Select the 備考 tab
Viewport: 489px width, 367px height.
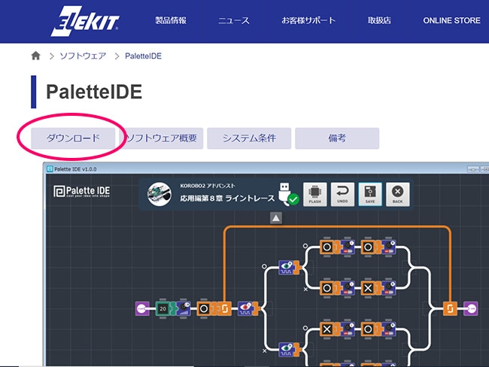click(337, 138)
